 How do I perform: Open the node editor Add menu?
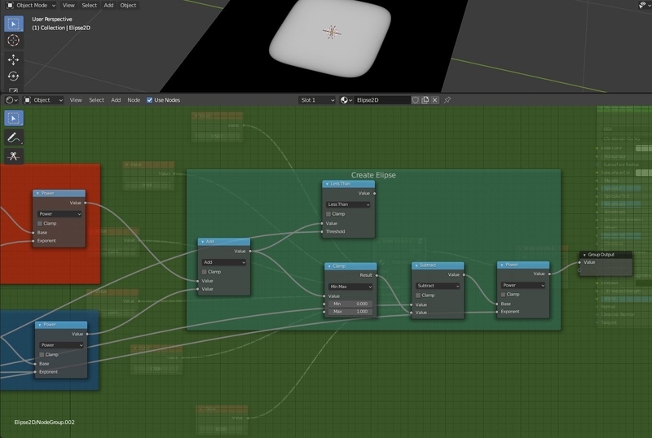[x=116, y=100]
